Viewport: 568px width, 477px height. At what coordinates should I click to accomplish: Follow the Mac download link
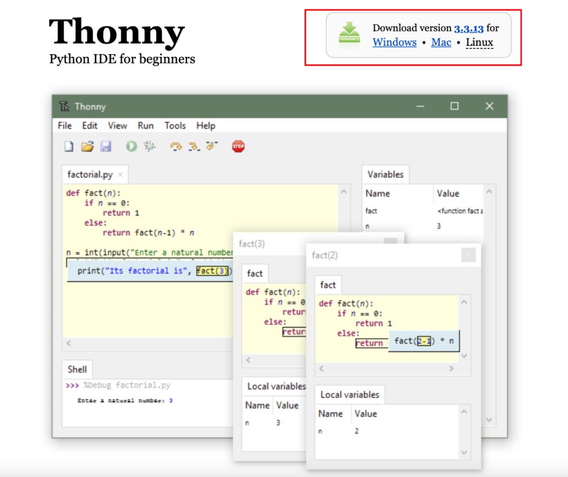click(x=441, y=42)
